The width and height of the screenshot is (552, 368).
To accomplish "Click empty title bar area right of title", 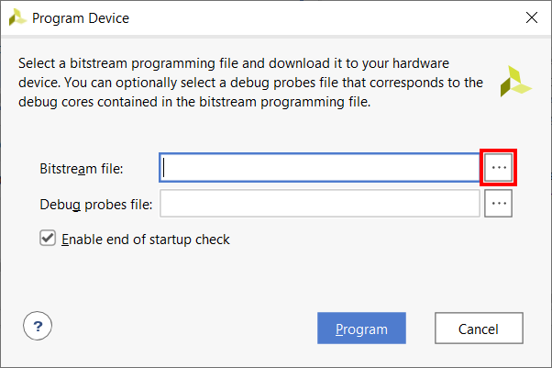I will click(317, 17).
